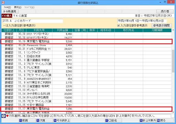176x124 pixels.
Task: Click the amount 5,845 cell
Action: pos(63,101)
